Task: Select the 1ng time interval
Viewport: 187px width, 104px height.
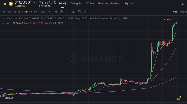Action: point(35,12)
